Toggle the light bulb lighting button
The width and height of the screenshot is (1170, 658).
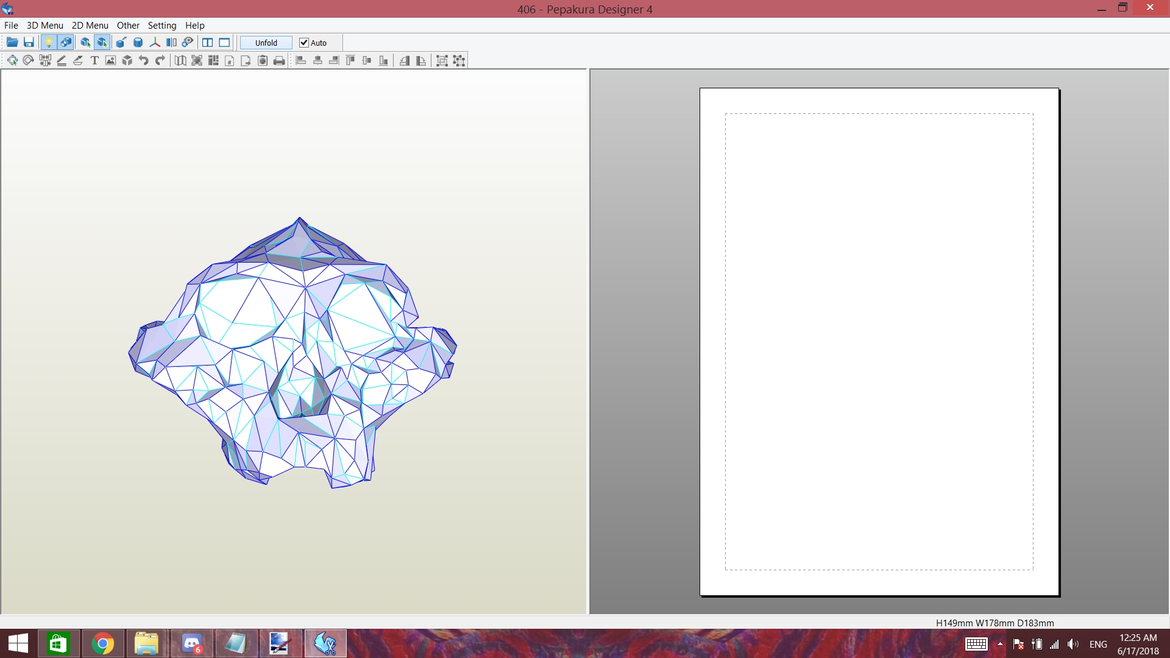(49, 43)
